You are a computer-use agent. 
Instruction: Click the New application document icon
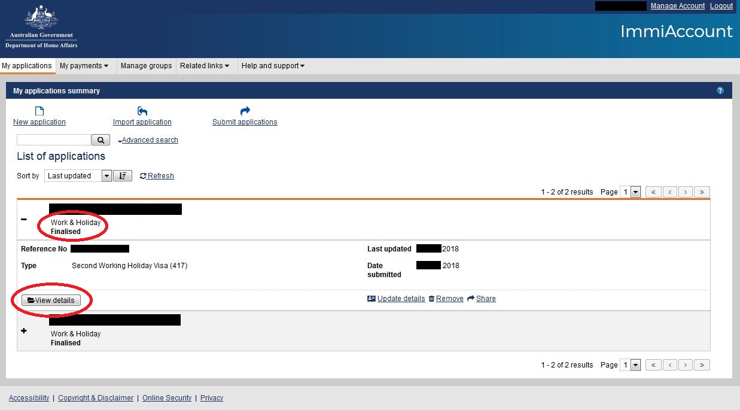point(39,111)
